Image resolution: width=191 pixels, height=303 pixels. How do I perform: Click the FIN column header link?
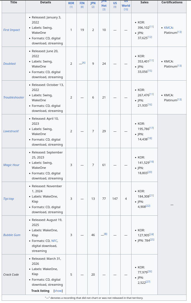82,3
